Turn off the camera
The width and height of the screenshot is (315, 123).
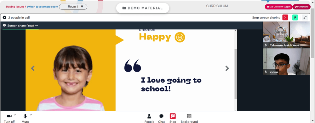(x=9, y=118)
